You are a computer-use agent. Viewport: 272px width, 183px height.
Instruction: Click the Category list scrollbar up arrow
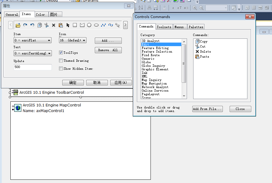point(184,42)
